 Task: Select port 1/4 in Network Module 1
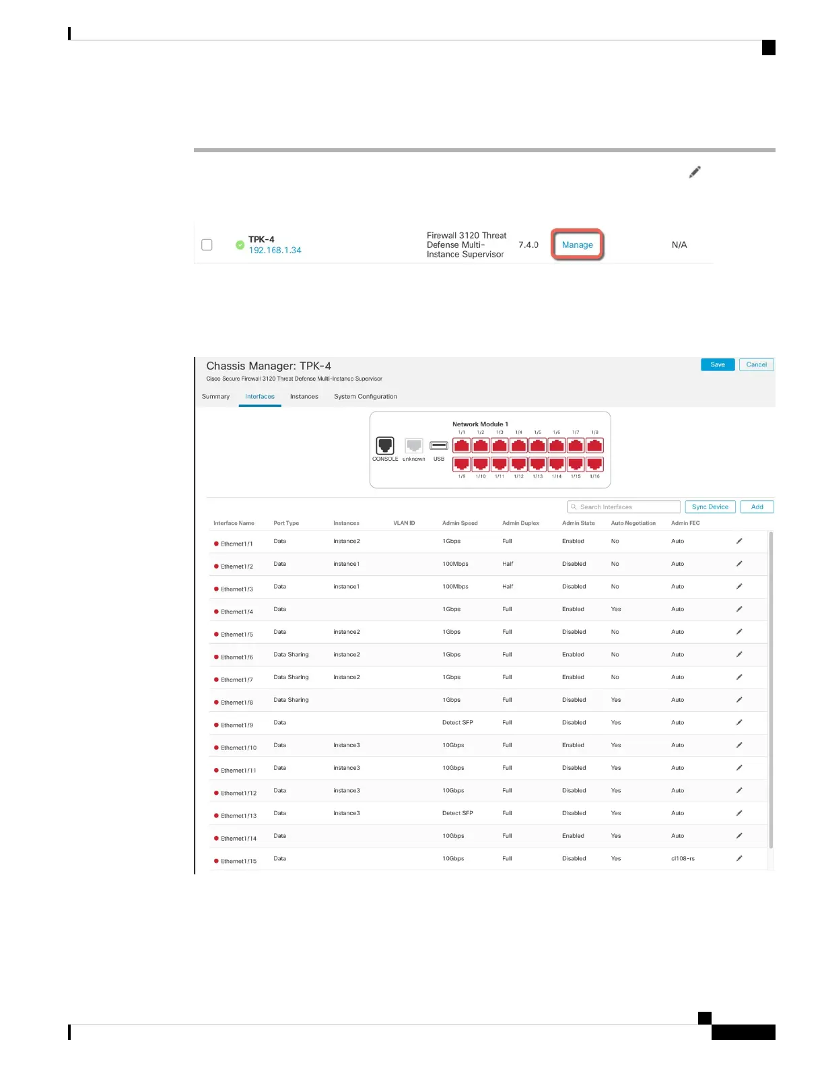[x=518, y=445]
